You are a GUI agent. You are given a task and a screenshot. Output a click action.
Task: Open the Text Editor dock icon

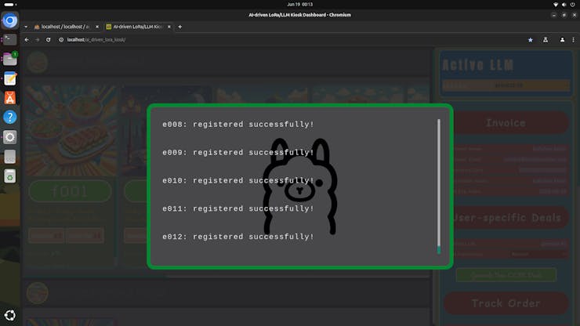click(10, 78)
